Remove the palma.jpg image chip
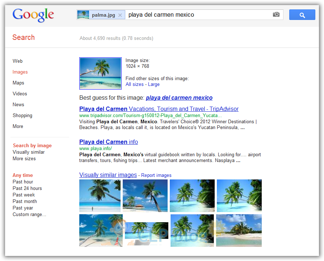This screenshot has height=261, width=324. [x=120, y=15]
